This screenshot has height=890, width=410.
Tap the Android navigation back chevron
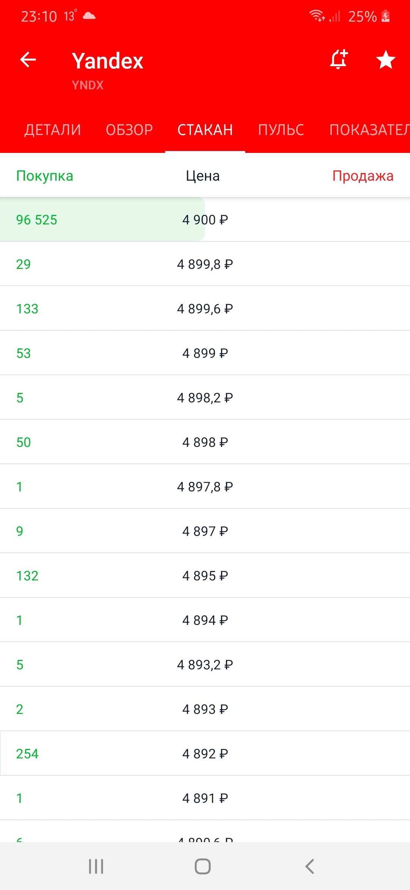[310, 866]
